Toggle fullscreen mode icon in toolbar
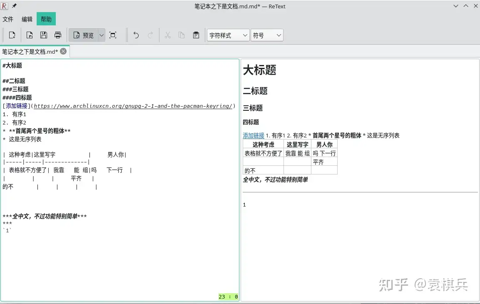The height and width of the screenshot is (304, 480). point(113,35)
